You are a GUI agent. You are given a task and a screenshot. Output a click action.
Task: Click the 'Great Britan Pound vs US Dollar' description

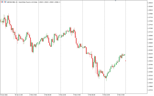(28, 2)
